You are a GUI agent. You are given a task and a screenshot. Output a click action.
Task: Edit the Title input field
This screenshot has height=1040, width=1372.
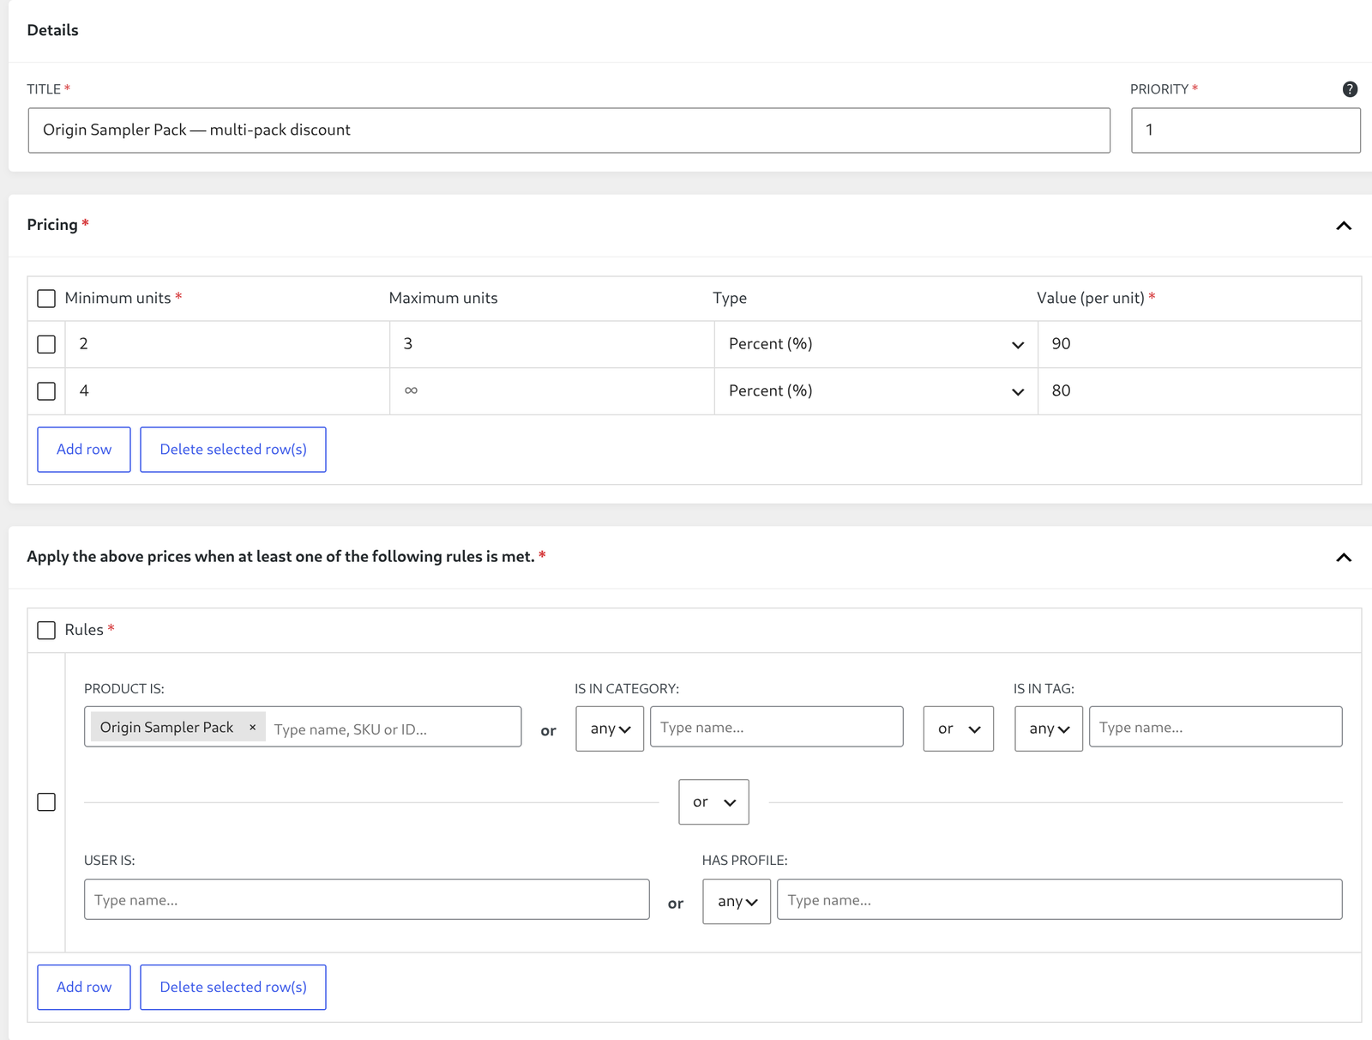[x=569, y=130]
